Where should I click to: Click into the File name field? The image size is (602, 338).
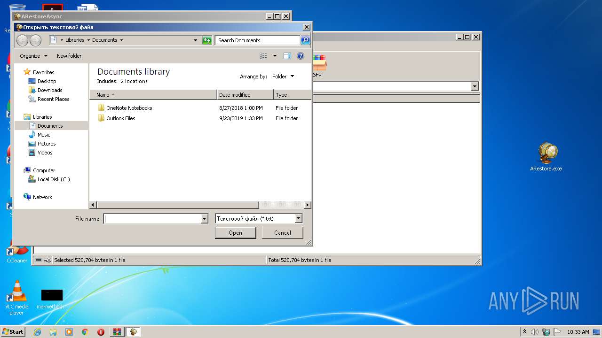[152, 219]
